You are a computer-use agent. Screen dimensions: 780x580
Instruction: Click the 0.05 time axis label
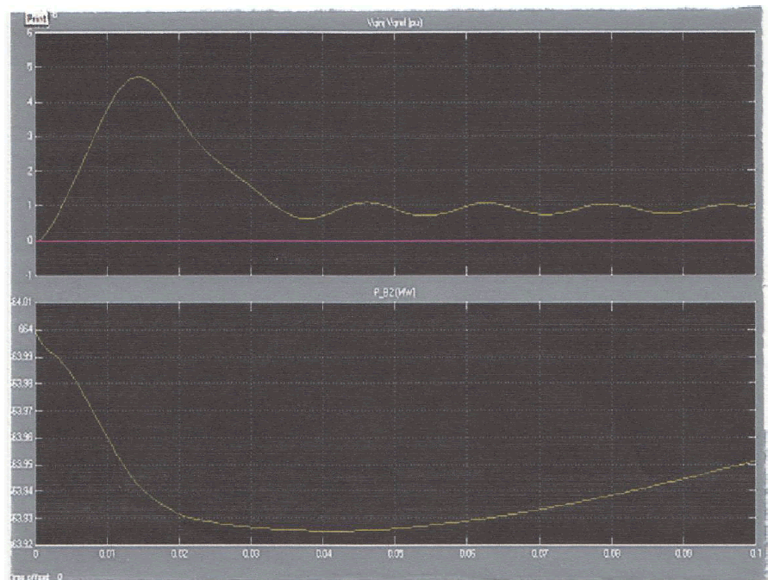tap(395, 552)
